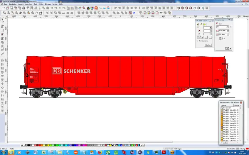Image resolution: width=249 pixels, height=155 pixels.
Task: Click the first tab icon in DesignCentral
Action: 217,23
